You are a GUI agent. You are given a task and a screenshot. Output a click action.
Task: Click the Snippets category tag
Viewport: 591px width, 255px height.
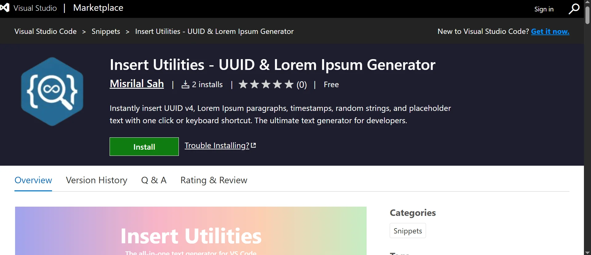[408, 231]
